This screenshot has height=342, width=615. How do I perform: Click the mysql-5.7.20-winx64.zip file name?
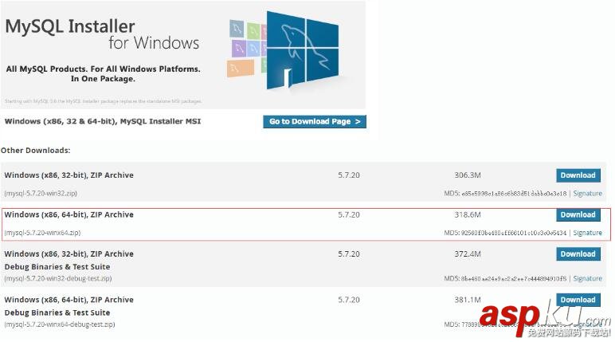[42, 233]
